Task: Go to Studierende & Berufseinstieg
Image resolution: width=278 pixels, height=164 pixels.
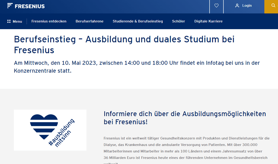Action: 138,21
